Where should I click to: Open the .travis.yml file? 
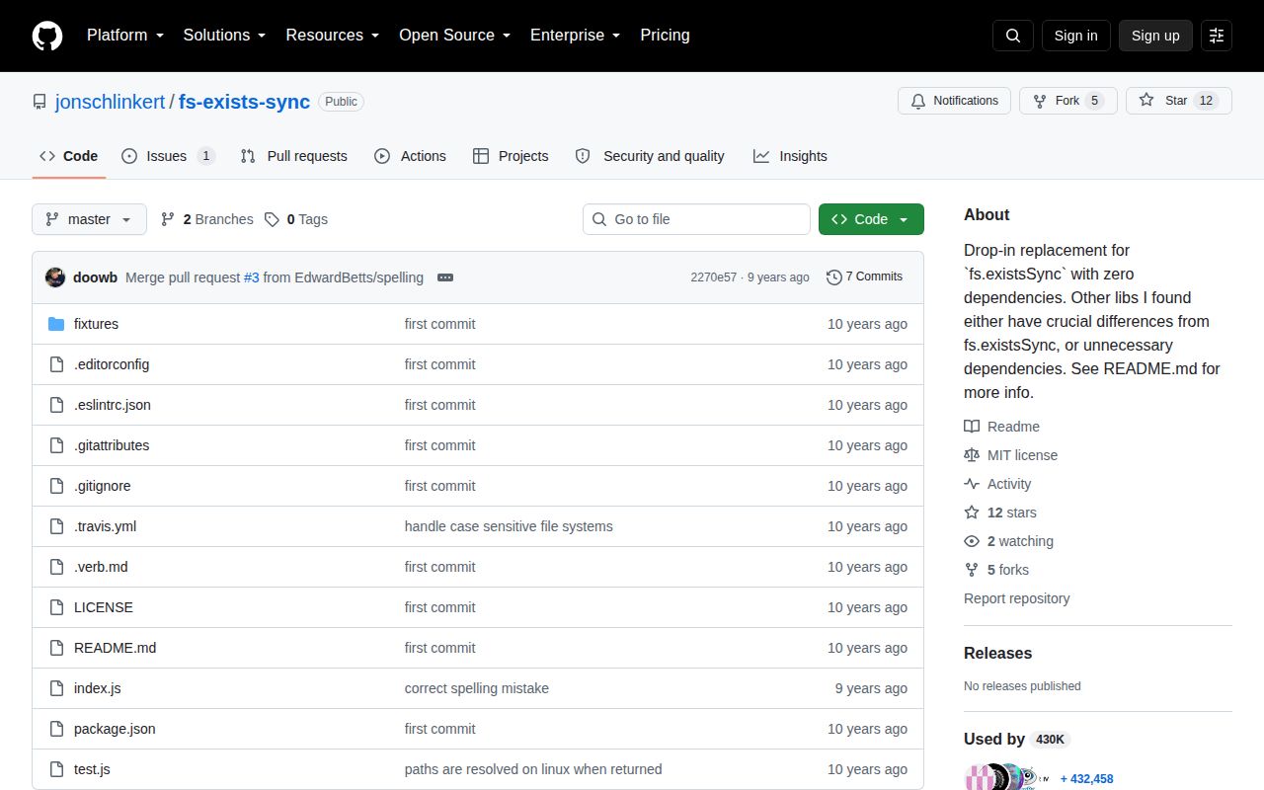tap(105, 526)
